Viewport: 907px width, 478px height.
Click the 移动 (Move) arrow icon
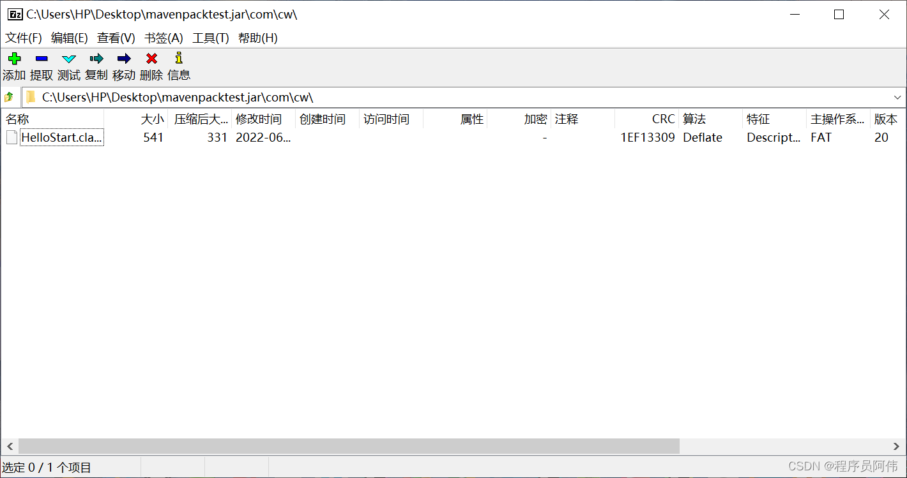(x=124, y=59)
